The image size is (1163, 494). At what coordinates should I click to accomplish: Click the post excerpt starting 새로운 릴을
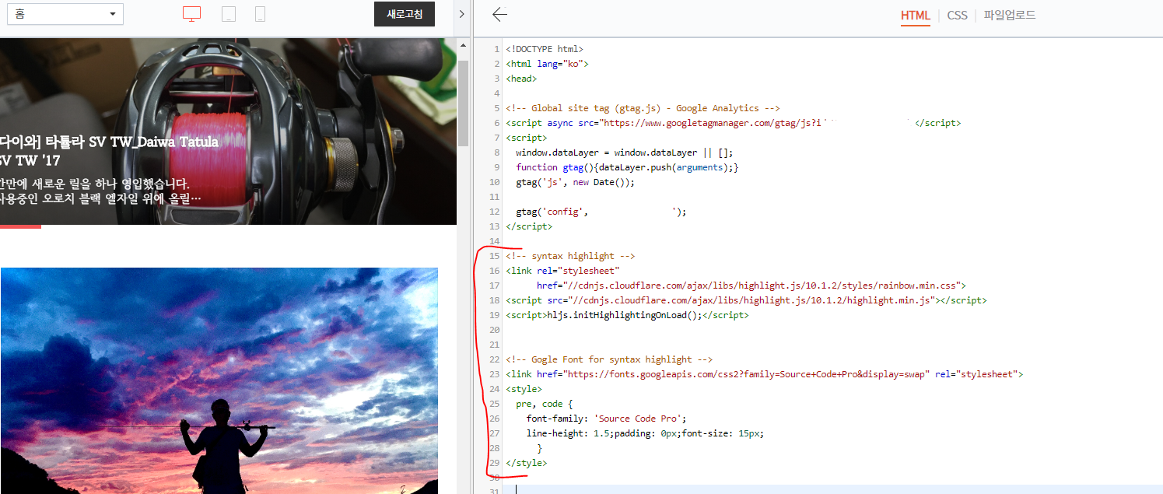[x=101, y=191]
